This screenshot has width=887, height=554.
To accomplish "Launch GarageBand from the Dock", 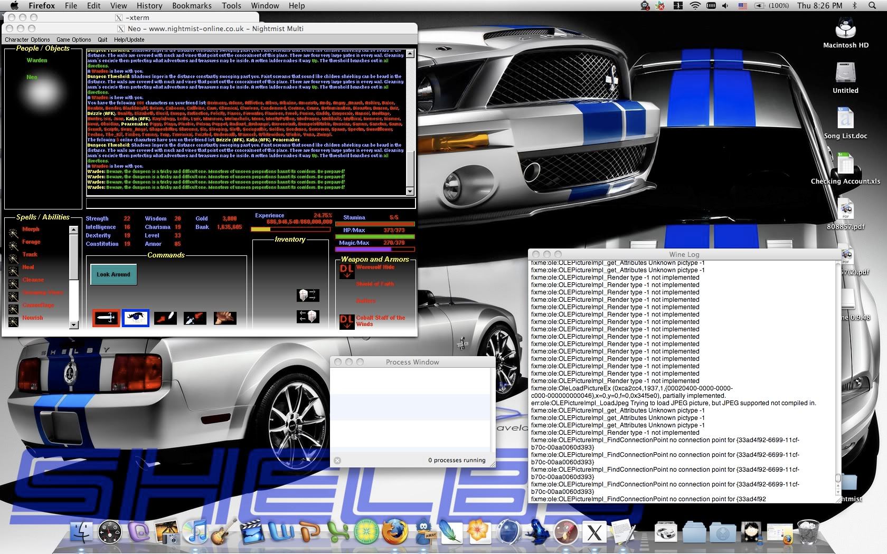I will (224, 532).
